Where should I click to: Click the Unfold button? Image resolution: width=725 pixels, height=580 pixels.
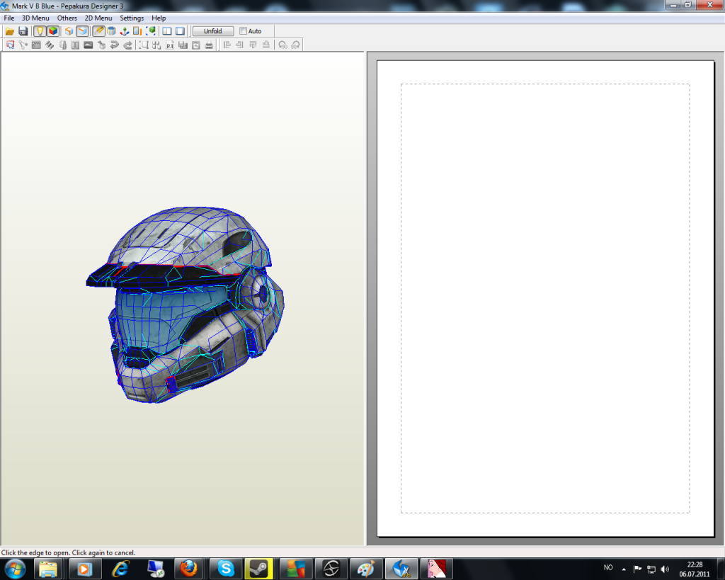212,31
